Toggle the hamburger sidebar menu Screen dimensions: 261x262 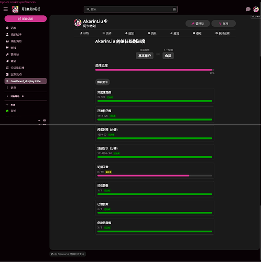tap(6, 9)
